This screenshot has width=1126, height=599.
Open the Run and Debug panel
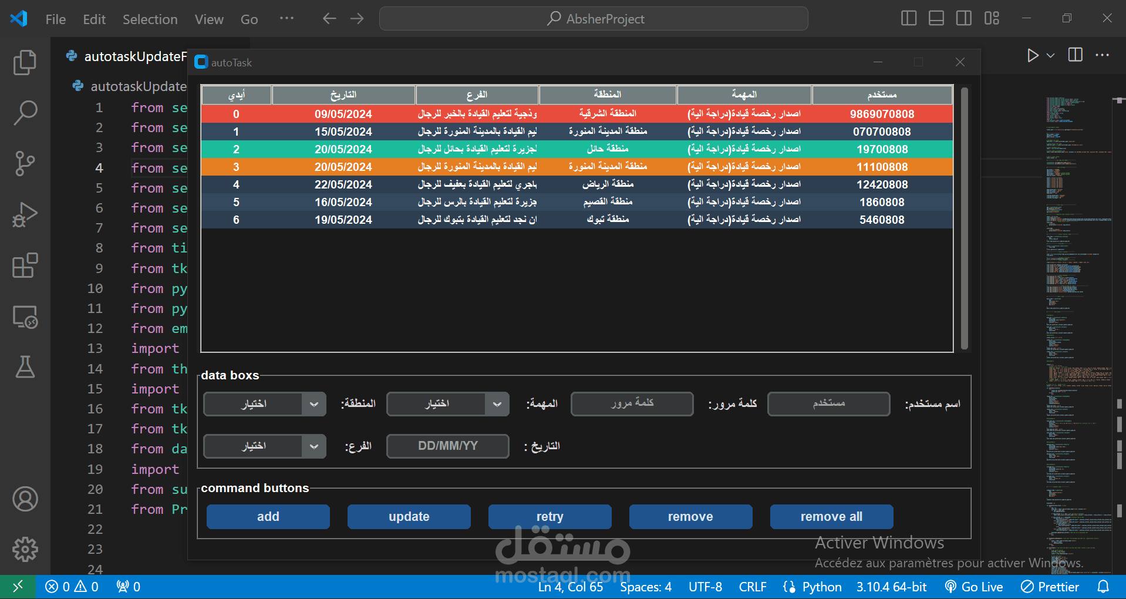(x=25, y=215)
